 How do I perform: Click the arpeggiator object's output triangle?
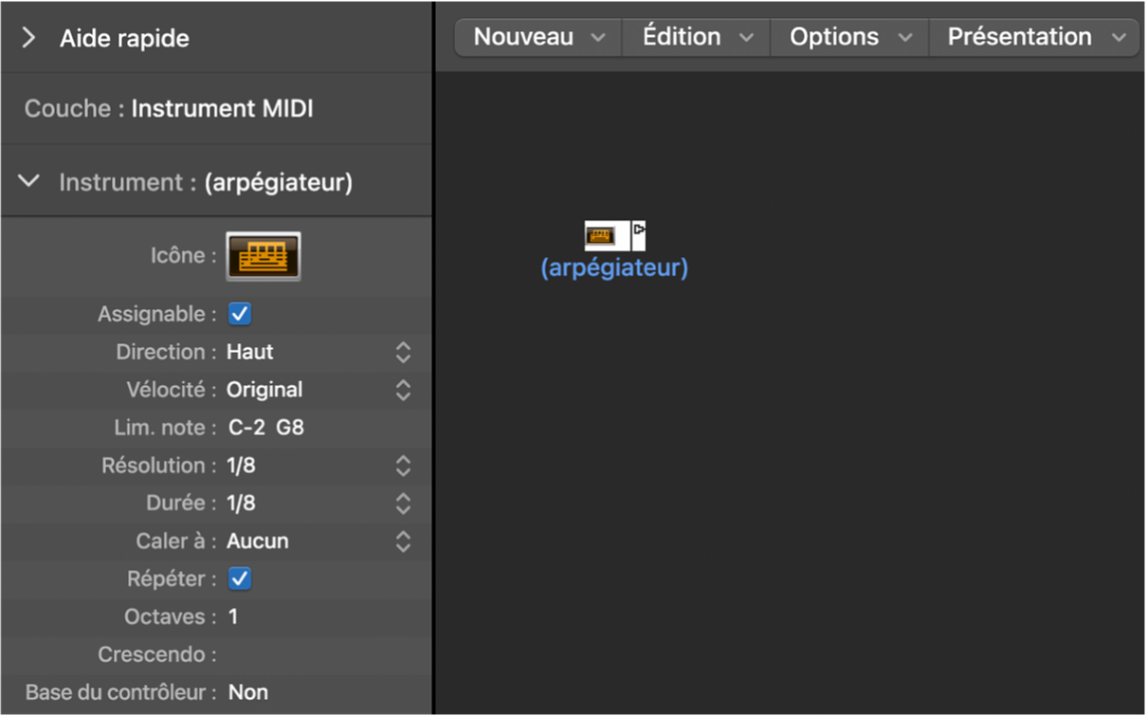[x=639, y=229]
